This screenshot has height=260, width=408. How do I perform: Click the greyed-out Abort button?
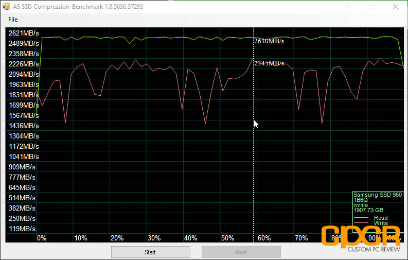point(241,252)
